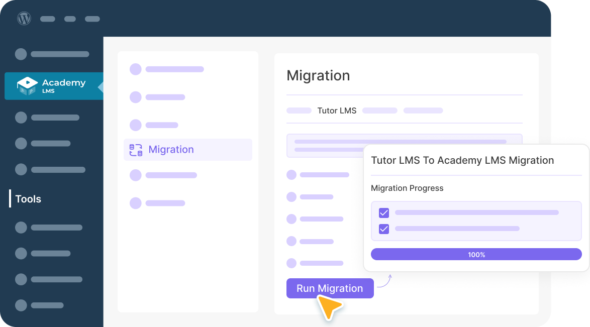Click the Migration Progress label

pos(407,188)
